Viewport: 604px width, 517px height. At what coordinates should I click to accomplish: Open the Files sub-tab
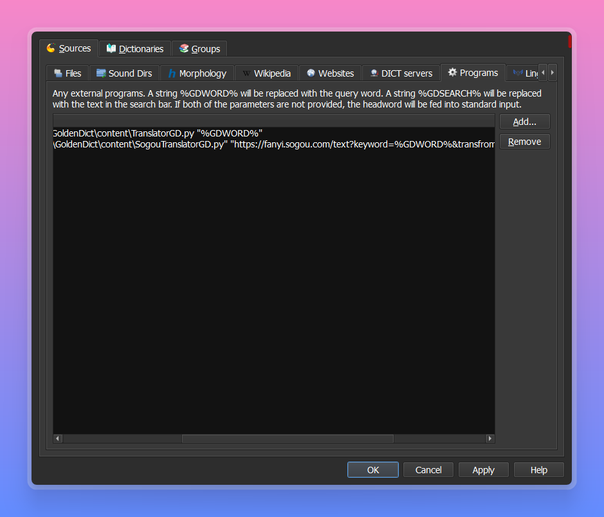click(68, 73)
